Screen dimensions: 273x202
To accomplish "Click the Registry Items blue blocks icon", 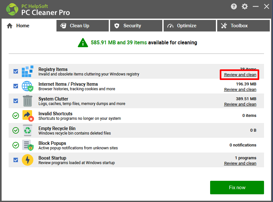I will tap(28, 71).
